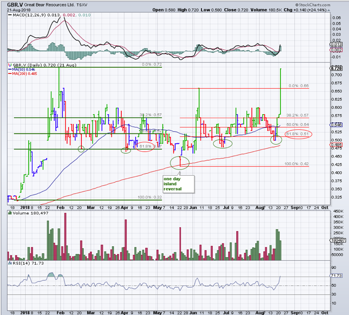Viewport: 349px width, 315px height.
Task: Click the MA(50) 0.546 legend
Action: point(23,69)
